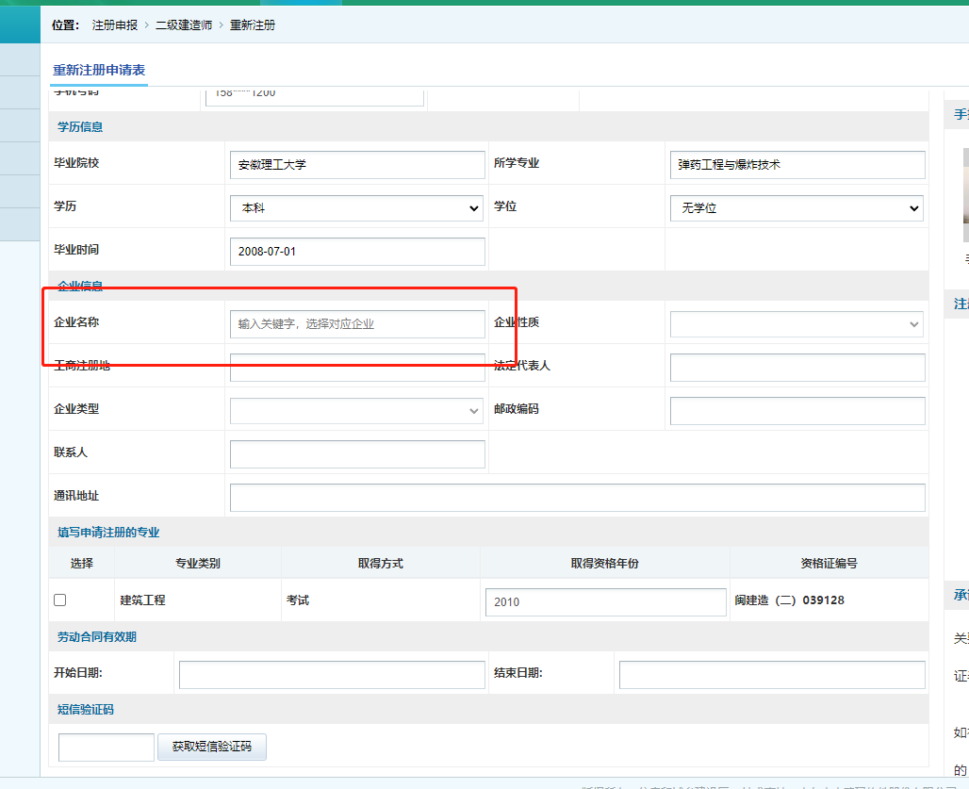Open the 学位 dropdown
The width and height of the screenshot is (969, 789).
coord(797,208)
